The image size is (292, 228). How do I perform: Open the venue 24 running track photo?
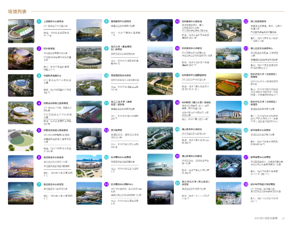pos(229,84)
